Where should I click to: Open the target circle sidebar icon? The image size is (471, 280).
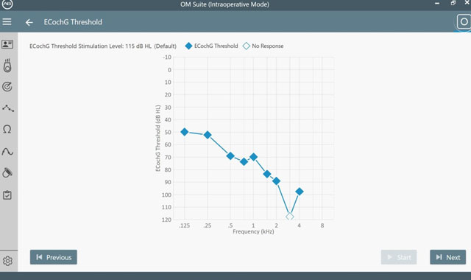pyautogui.click(x=7, y=87)
